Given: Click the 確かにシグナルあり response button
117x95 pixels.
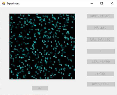Looking at the screenshot, I should coord(100,16).
